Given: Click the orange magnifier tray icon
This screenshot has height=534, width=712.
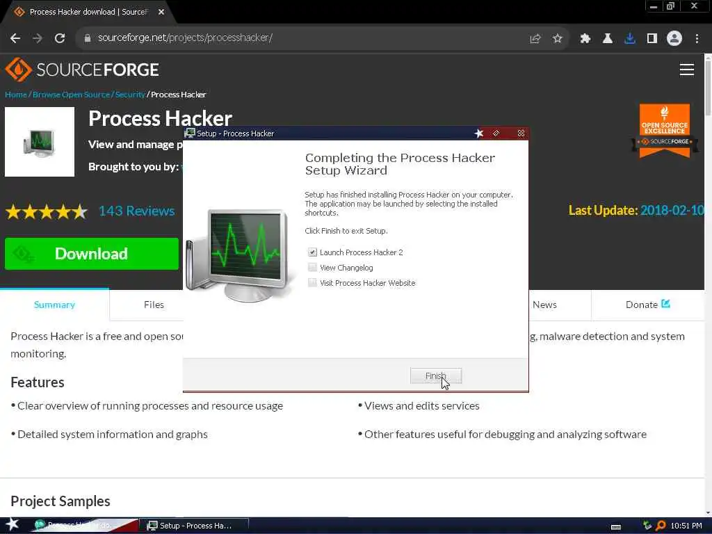Looking at the screenshot, I should [661, 526].
